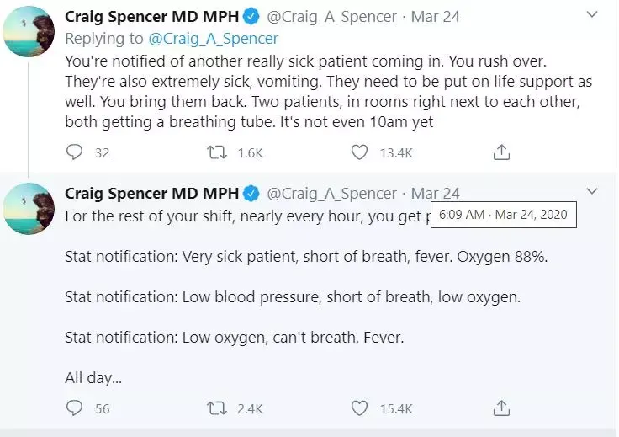The height and width of the screenshot is (437, 619).
Task: Click the @Craig_A_Spencer handle on second tweet
Action: click(x=331, y=194)
